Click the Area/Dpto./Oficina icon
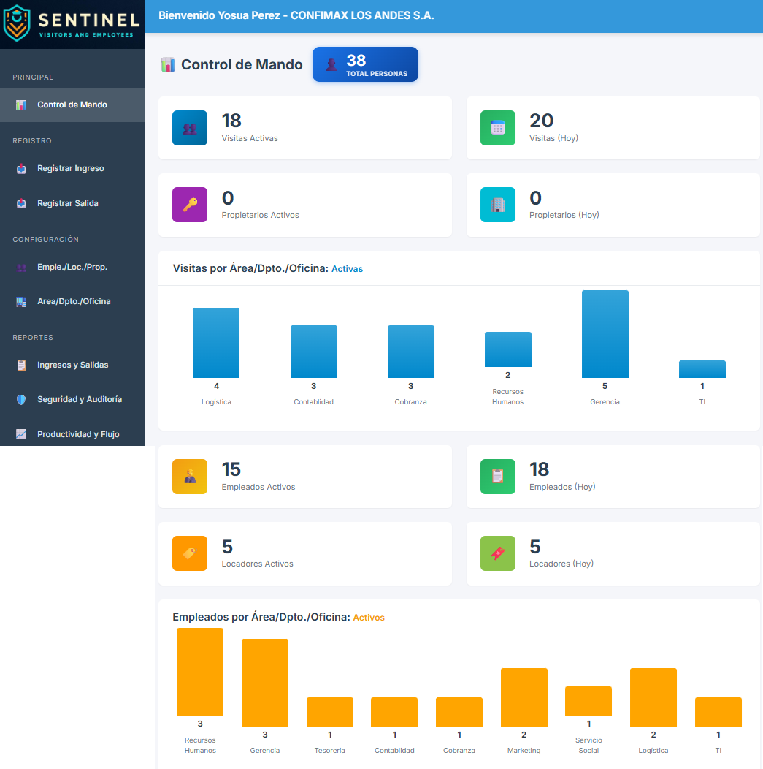The width and height of the screenshot is (763, 769). [x=21, y=301]
